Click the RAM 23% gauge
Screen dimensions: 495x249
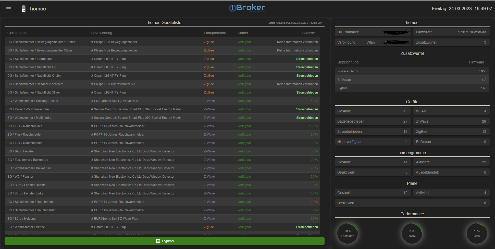[x=412, y=233]
